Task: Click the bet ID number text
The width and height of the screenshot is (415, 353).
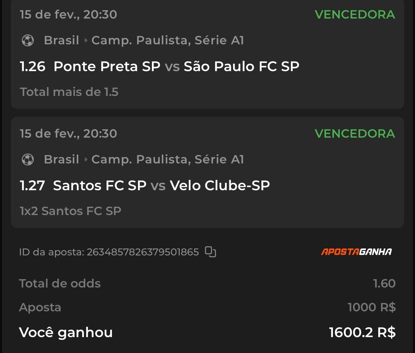Action: 143,252
